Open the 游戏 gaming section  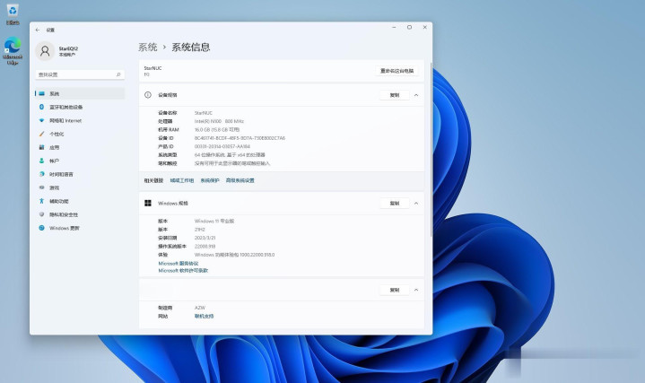point(80,187)
